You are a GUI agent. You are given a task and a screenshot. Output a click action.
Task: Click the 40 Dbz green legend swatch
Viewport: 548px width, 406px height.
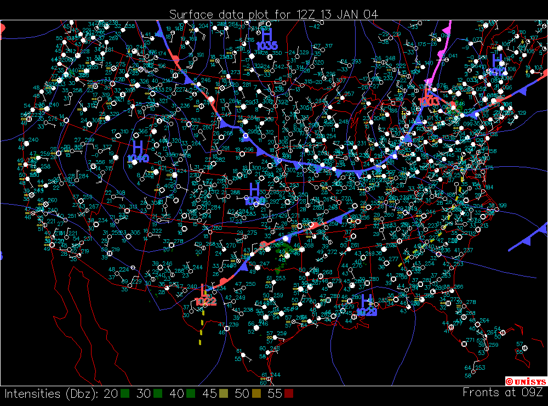point(191,394)
